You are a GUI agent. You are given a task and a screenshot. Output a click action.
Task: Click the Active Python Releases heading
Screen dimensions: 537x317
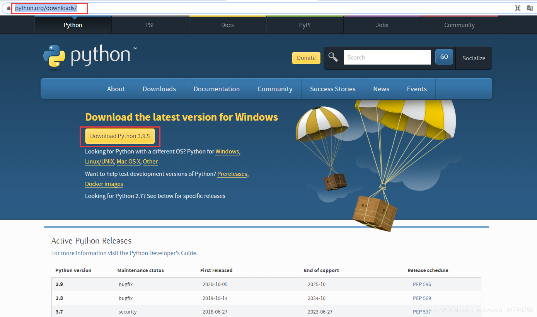(x=91, y=241)
